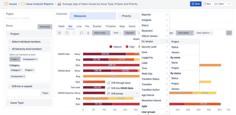Toggle the Stacked bars option
Viewport: 236px width, 115px height.
pos(130,33)
